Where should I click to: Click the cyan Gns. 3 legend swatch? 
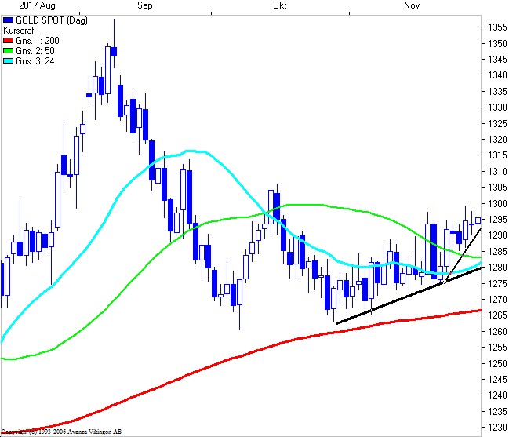tap(8, 60)
